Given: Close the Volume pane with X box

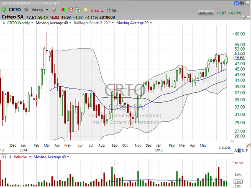Looking at the screenshot, I should [x=3, y=157].
